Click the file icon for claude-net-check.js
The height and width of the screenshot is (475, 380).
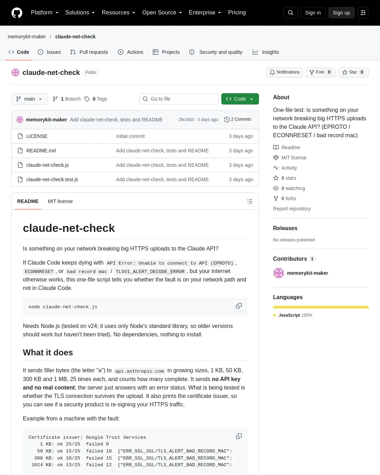click(x=20, y=165)
